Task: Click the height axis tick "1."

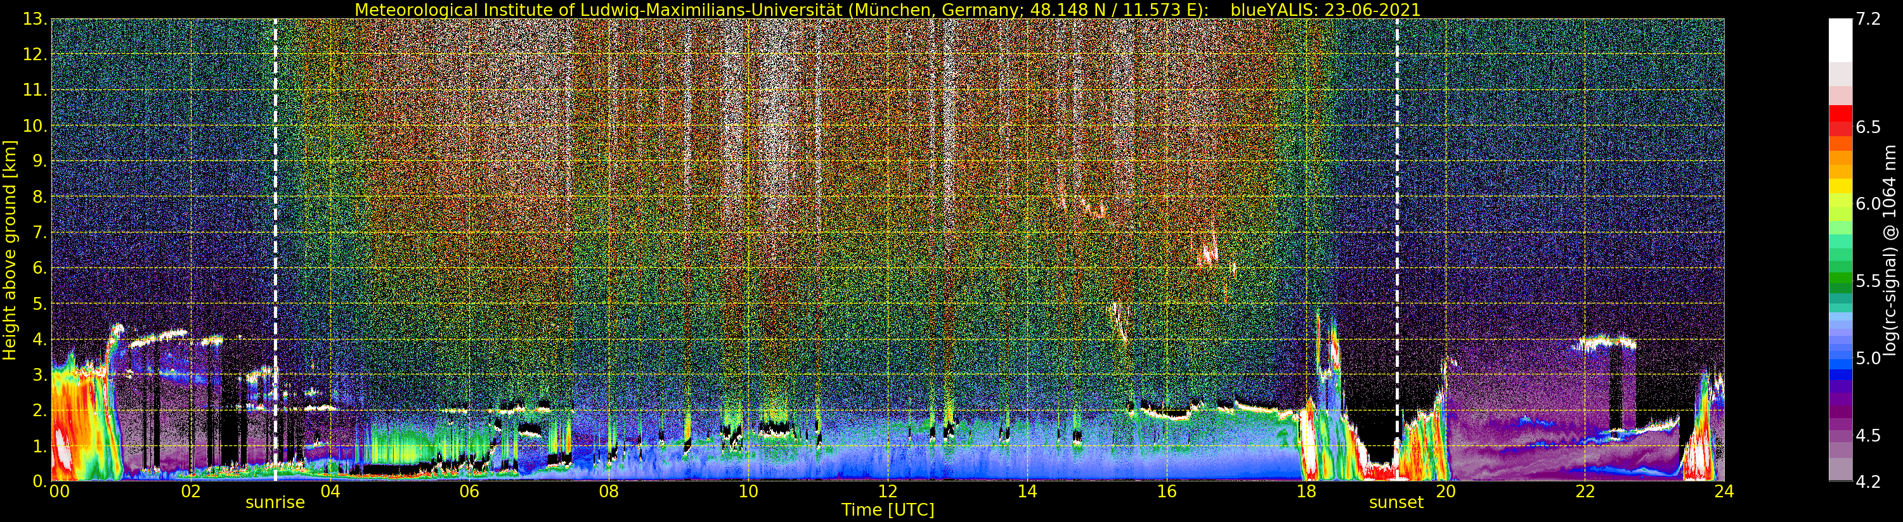Action: pyautogui.click(x=40, y=445)
